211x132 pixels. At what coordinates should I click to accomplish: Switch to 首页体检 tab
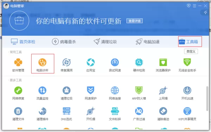coord(23,42)
